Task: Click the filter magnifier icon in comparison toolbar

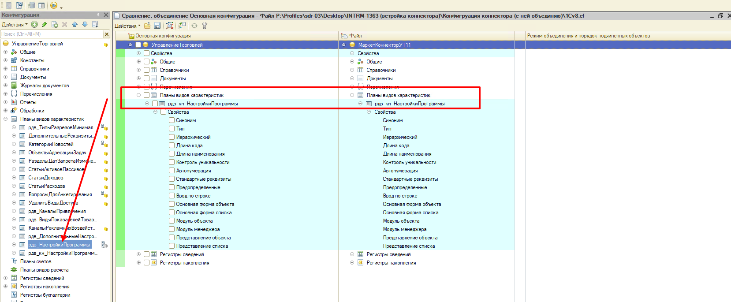Action: 170,26
